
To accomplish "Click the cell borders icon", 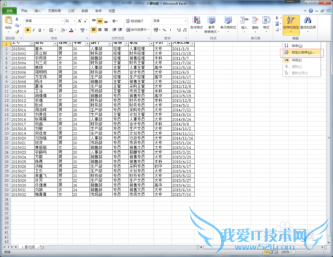I will pos(51,30).
